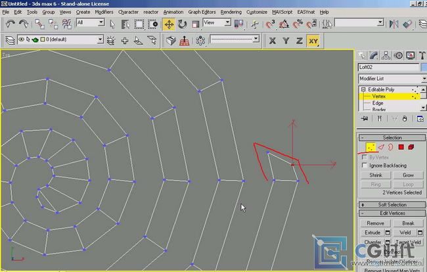This screenshot has height=272, width=427.
Task: Open the dashed line style dropdown
Action: [256, 39]
